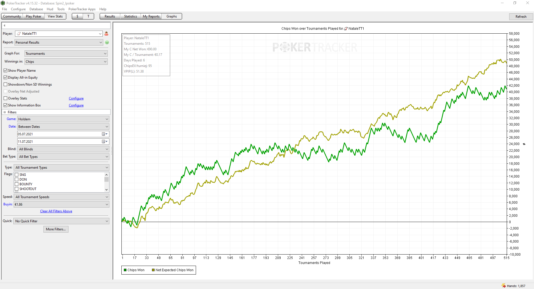Collapse the Filters section
The width and height of the screenshot is (534, 289).
coord(5,112)
